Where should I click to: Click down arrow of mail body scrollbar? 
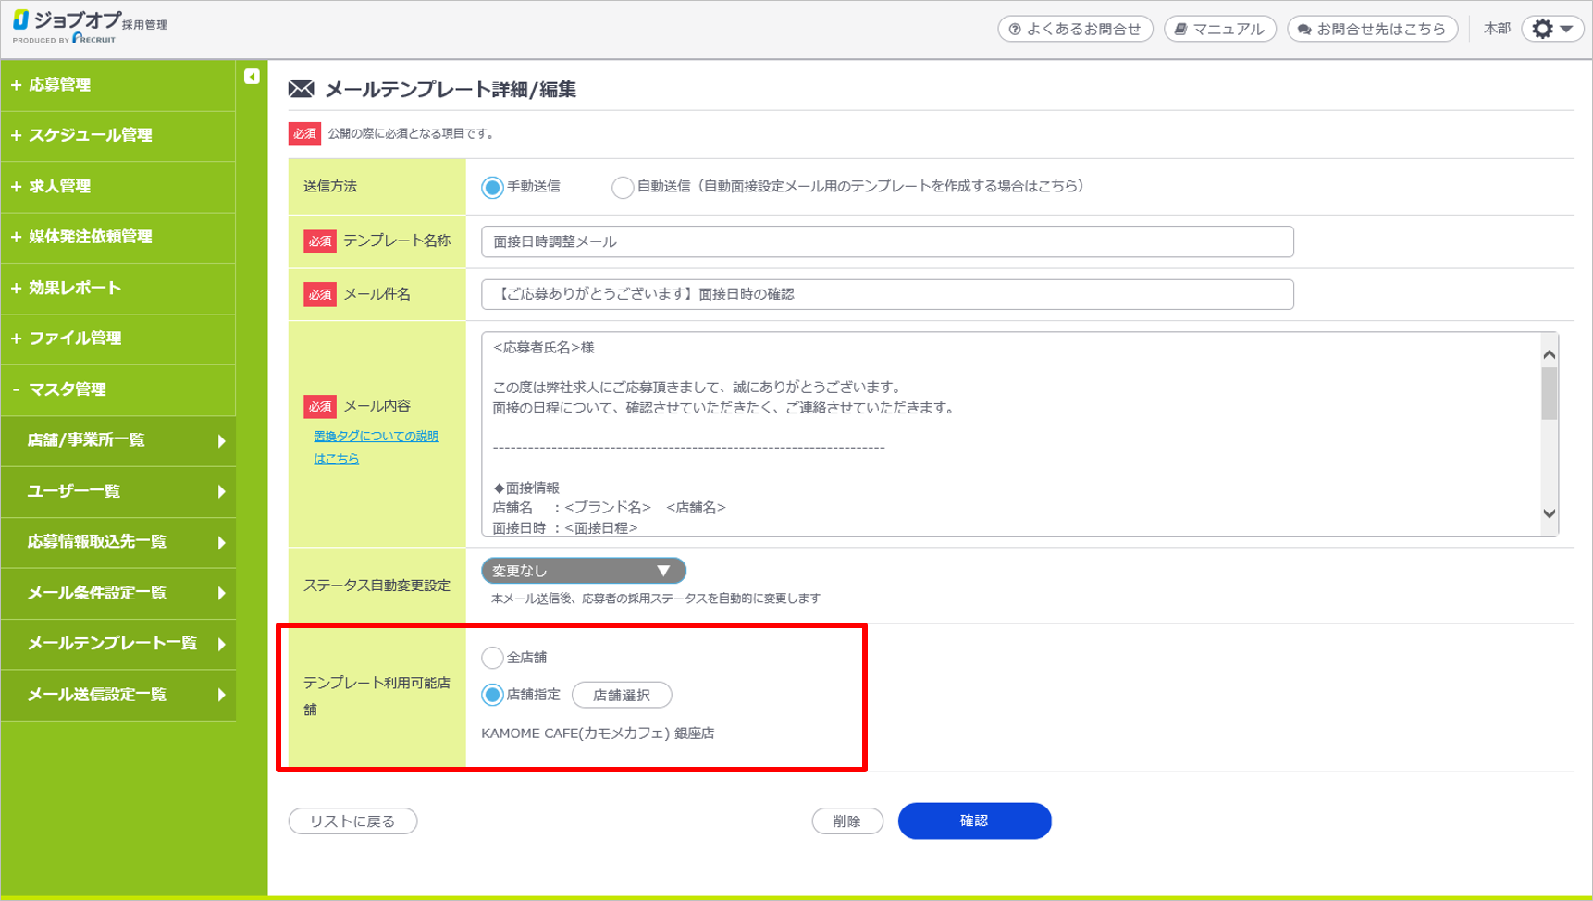point(1549,514)
